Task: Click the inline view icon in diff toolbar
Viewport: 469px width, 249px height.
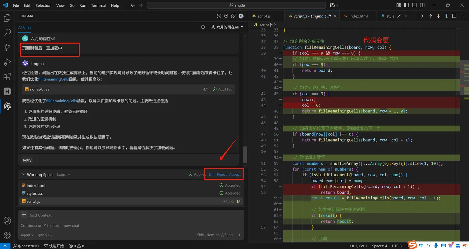Action: click(x=454, y=16)
